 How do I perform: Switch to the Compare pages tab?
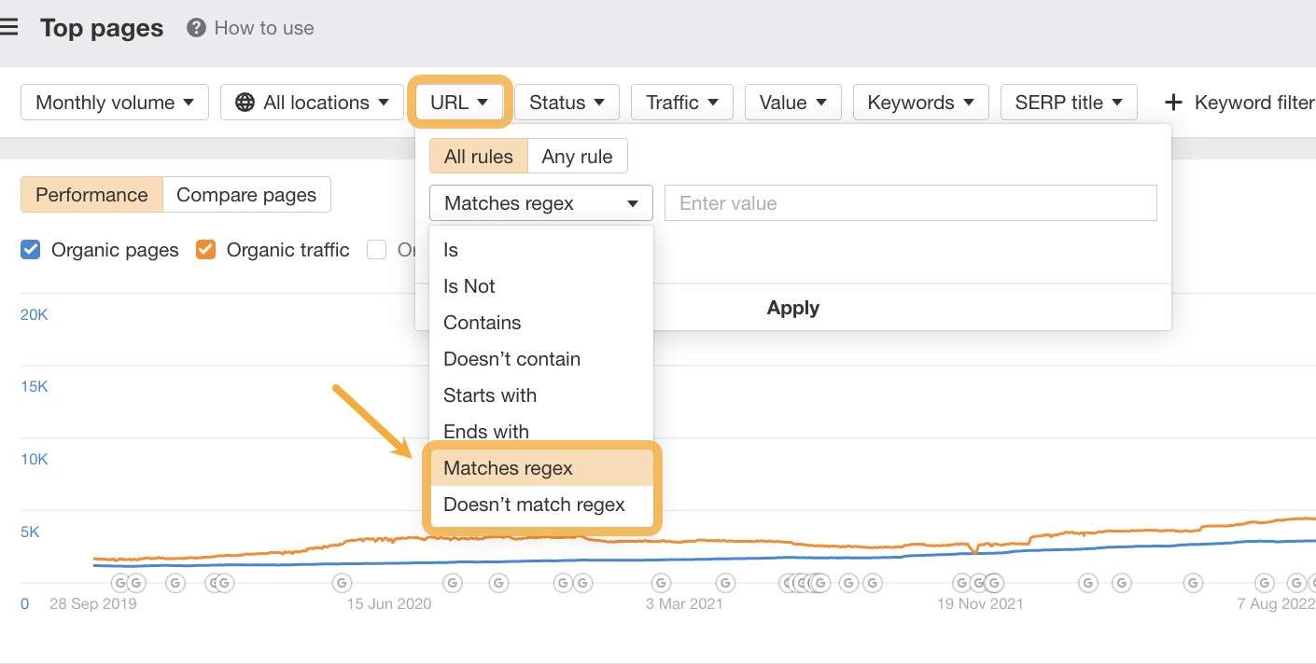click(246, 195)
